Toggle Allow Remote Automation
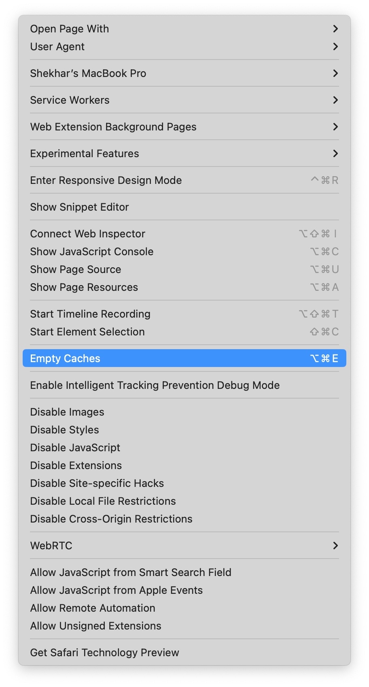Viewport: 369px width, 687px height. pyautogui.click(x=184, y=608)
